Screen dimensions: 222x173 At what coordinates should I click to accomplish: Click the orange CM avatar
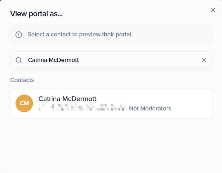pos(24,103)
